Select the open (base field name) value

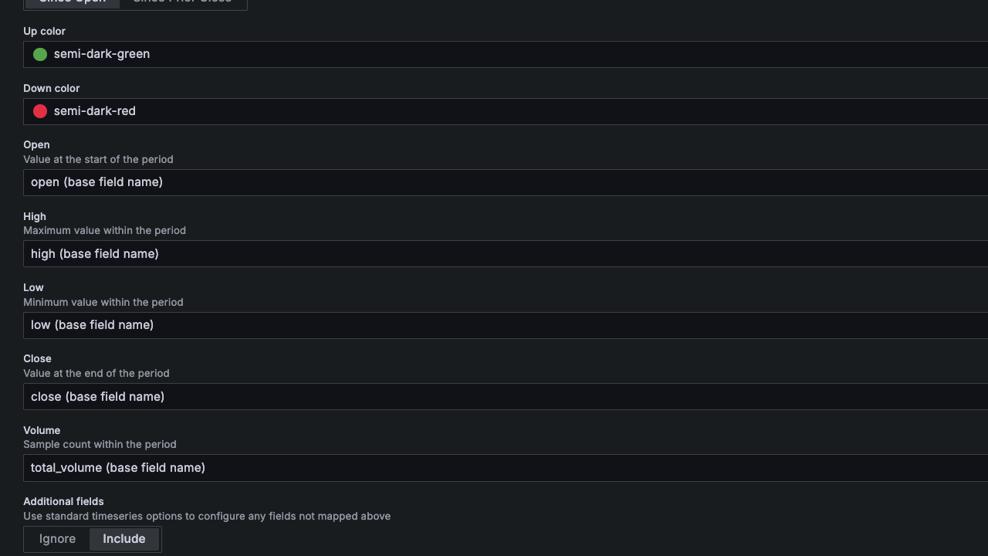point(96,182)
